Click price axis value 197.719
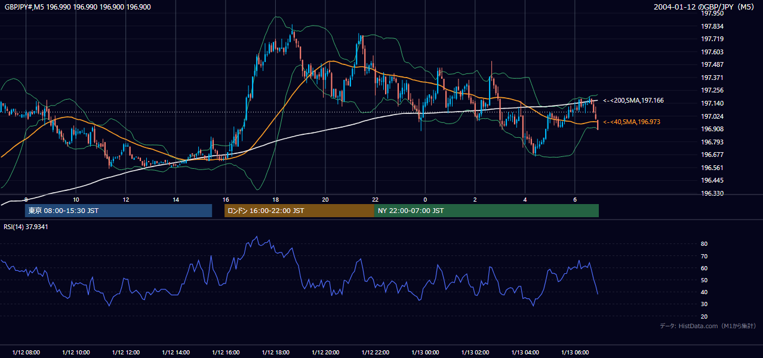 tap(713, 39)
